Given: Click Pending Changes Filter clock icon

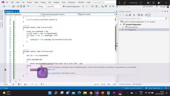Looking at the screenshot, I should 134,15.
